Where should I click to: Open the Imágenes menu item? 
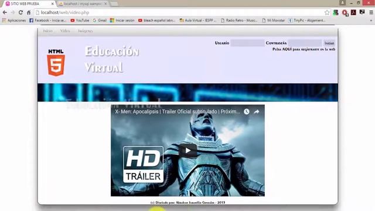pyautogui.click(x=86, y=31)
